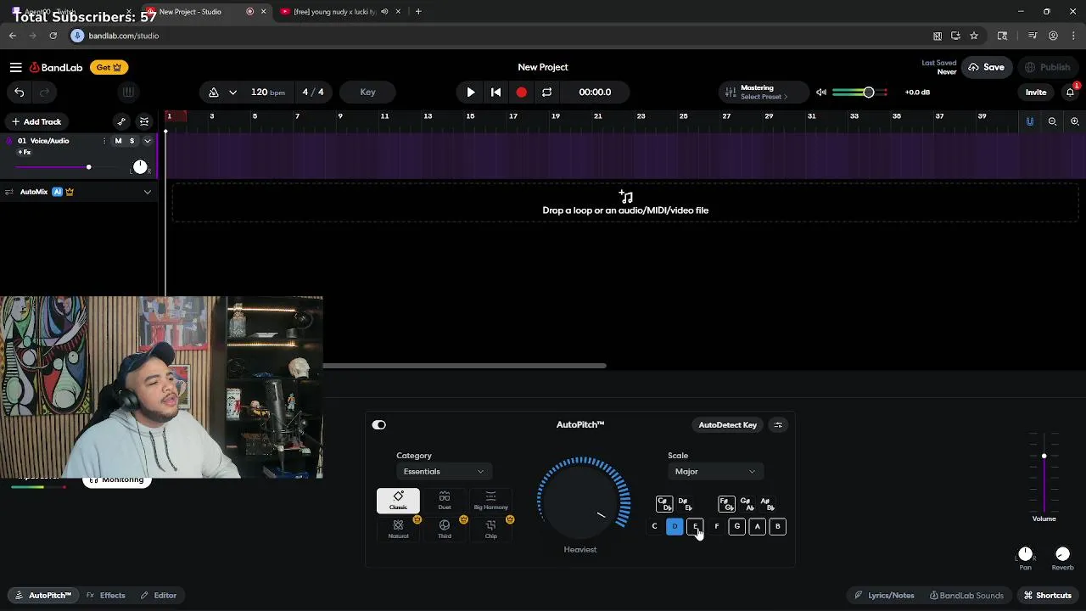Edit the 120 bpm tempo field

tap(268, 92)
